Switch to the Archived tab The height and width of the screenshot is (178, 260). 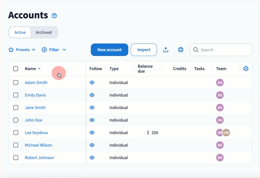(44, 32)
